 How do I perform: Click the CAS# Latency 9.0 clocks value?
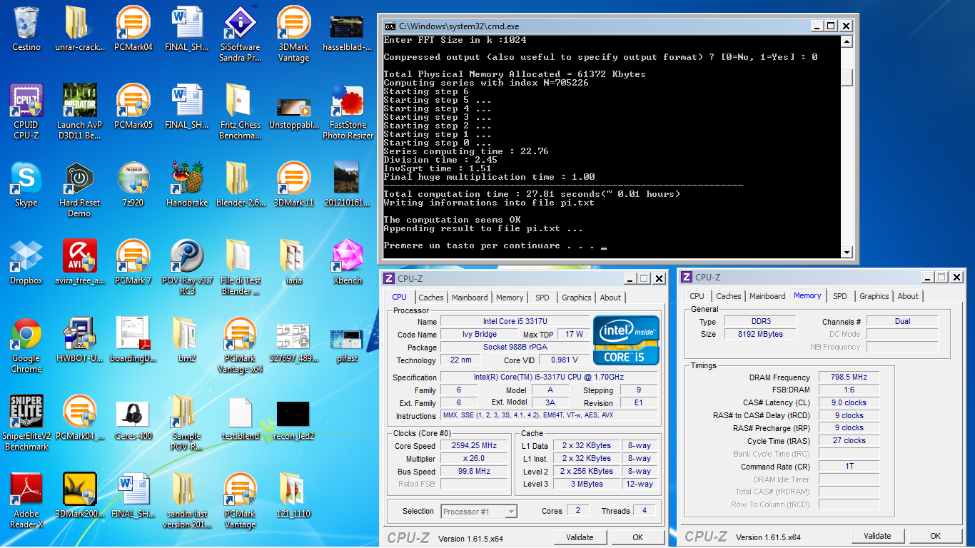pos(849,402)
